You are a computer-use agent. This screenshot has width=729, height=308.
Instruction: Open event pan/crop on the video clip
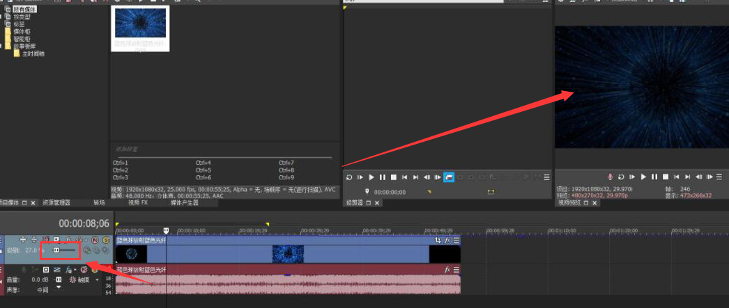pos(438,241)
